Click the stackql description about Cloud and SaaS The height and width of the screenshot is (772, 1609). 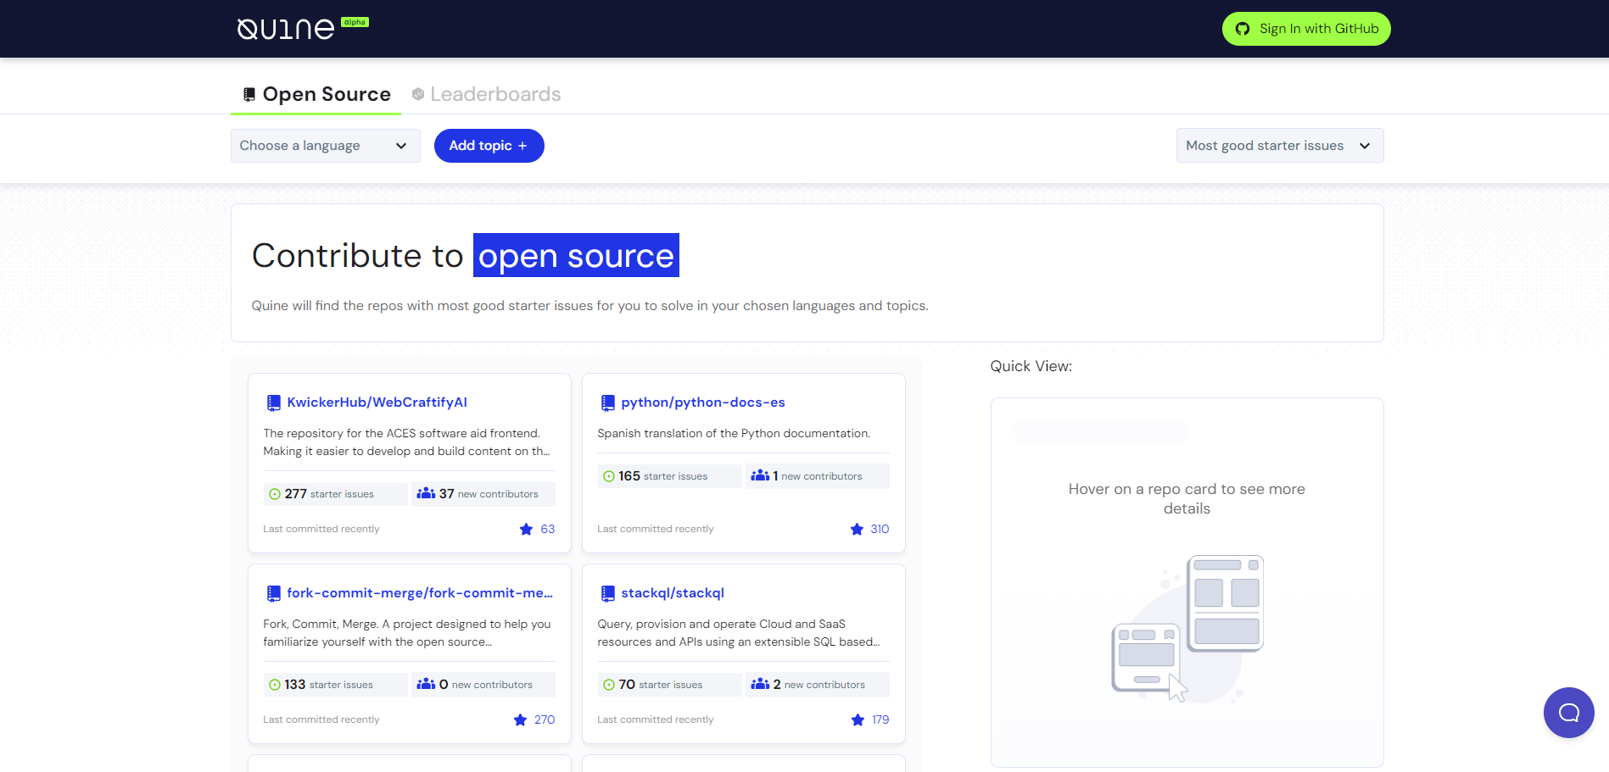click(x=739, y=633)
